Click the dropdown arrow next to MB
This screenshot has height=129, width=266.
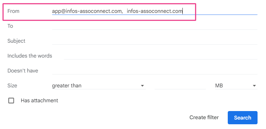(x=254, y=86)
